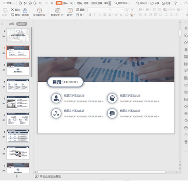
Task: Click the New Slide (新建幻灯片) icon
Action: click(x=58, y=10)
